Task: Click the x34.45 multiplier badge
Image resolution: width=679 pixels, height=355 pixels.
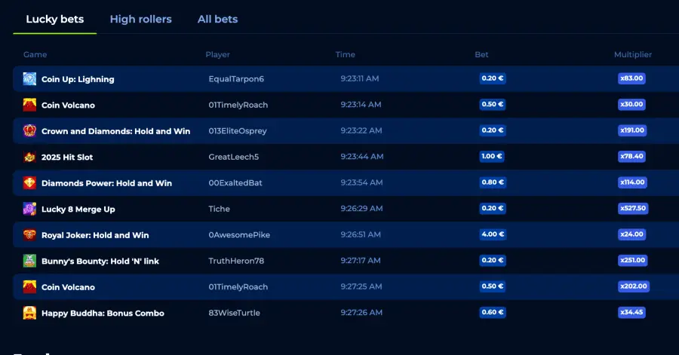Action: pyautogui.click(x=631, y=312)
